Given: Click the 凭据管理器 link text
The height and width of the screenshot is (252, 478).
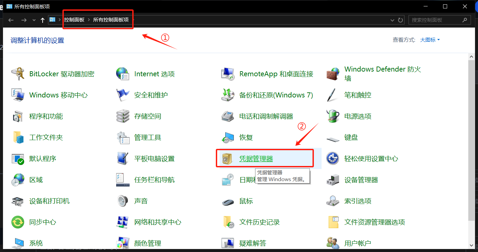Looking at the screenshot, I should pyautogui.click(x=256, y=159).
